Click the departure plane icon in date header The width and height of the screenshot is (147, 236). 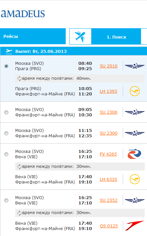tap(9, 51)
